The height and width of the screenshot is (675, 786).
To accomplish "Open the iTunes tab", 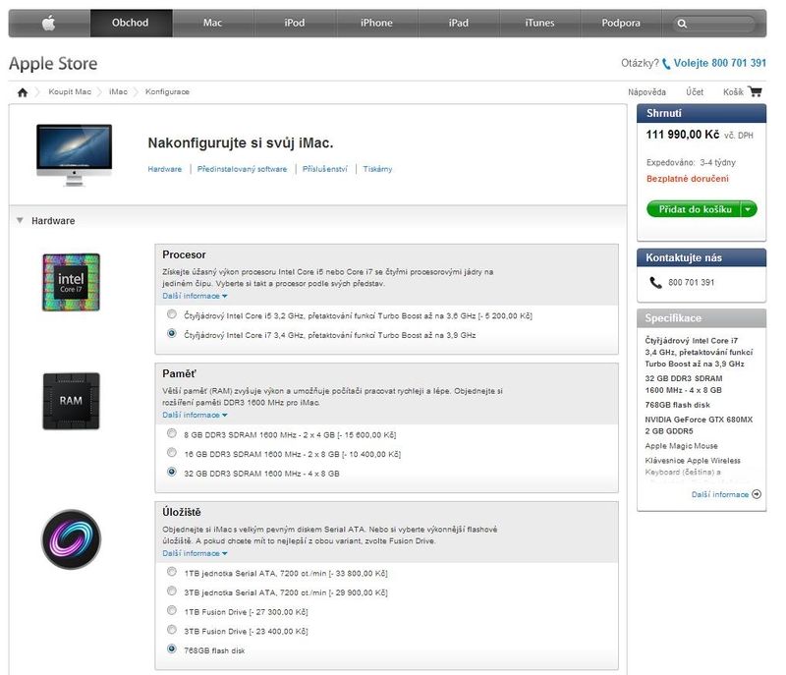I will coord(539,23).
